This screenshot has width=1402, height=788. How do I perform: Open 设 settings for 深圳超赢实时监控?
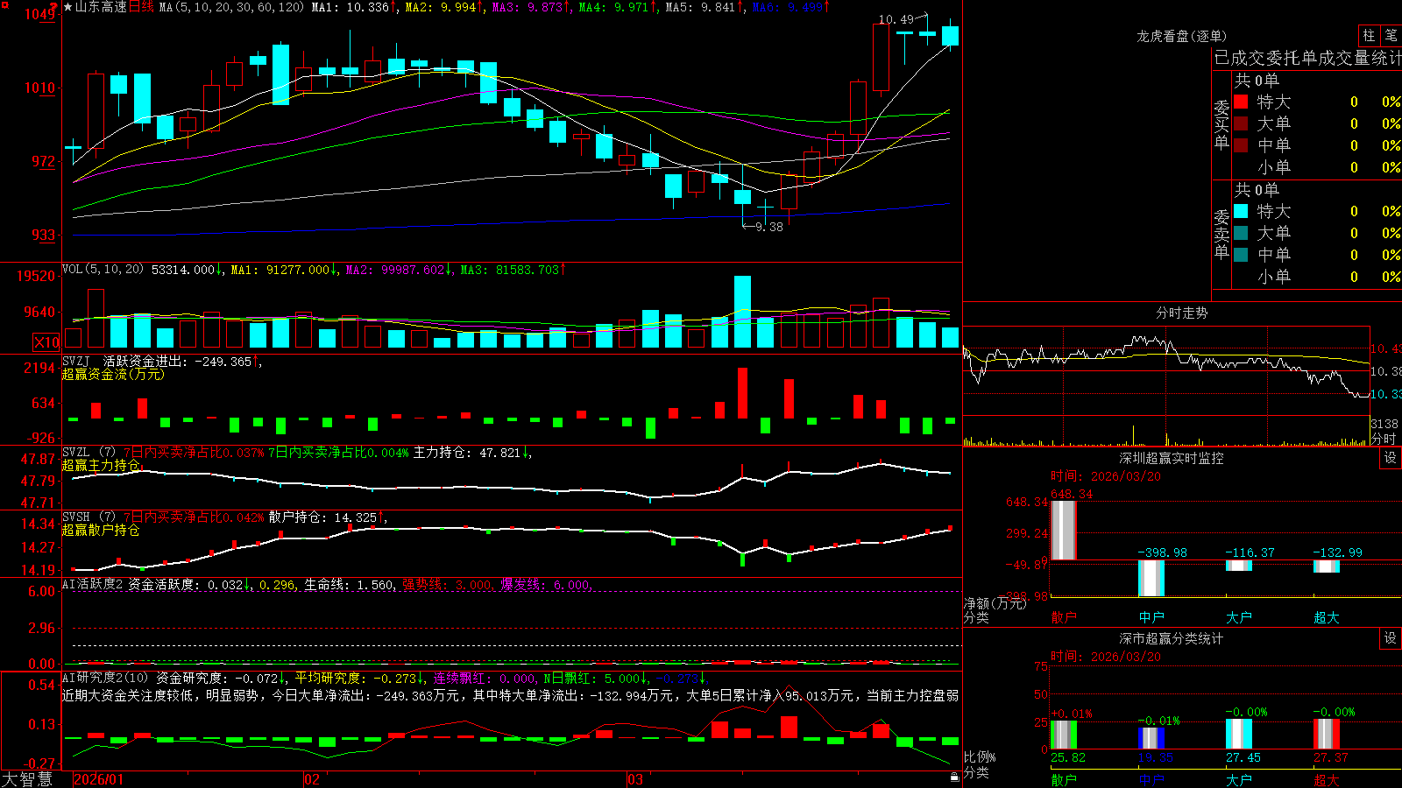[x=1391, y=458]
